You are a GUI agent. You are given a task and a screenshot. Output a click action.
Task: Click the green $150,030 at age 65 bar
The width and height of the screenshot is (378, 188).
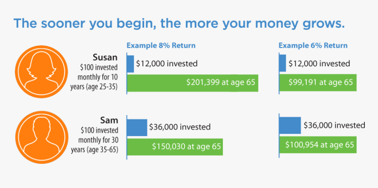click(x=175, y=146)
